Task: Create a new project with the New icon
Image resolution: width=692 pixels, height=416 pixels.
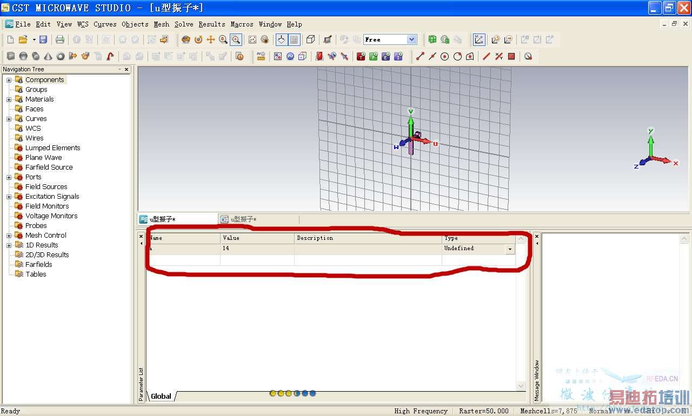Action: [x=10, y=39]
